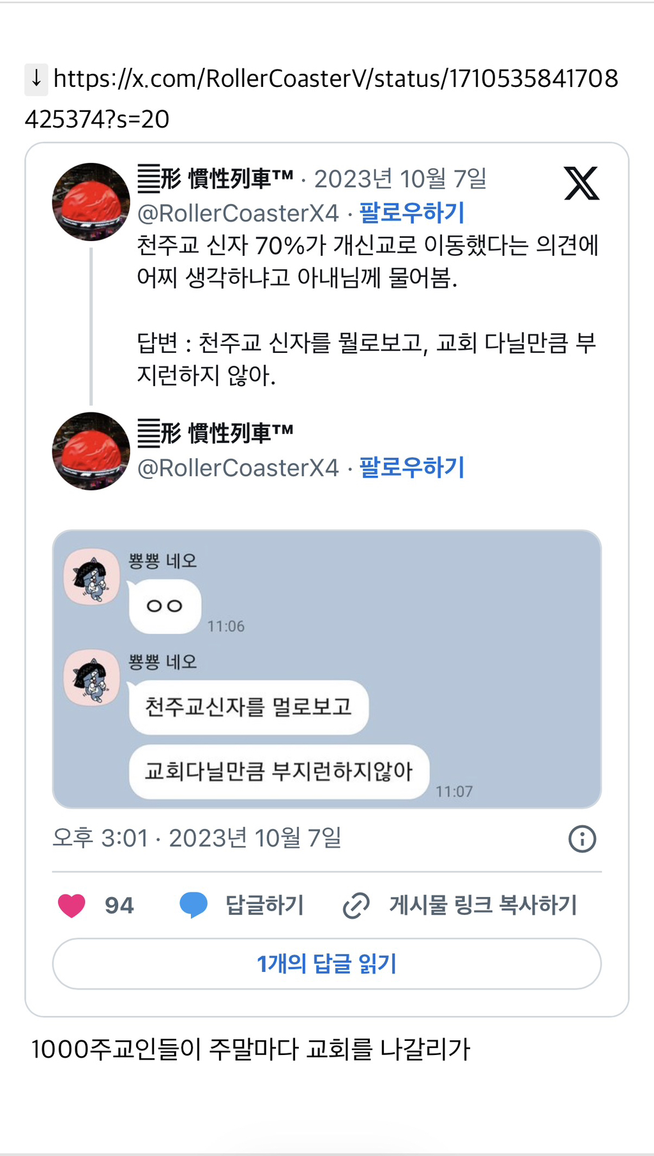Image resolution: width=654 pixels, height=1156 pixels.
Task: Open @RollerCoasterX4 handle in the top tweet
Action: pyautogui.click(x=238, y=213)
